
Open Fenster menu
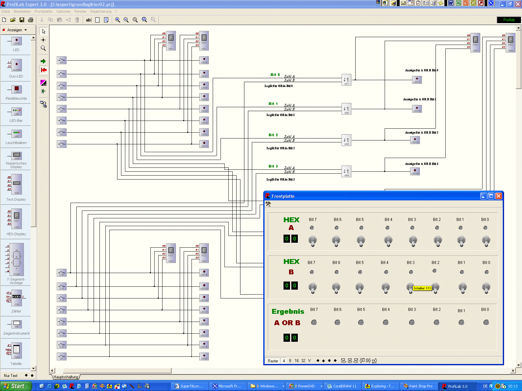[x=80, y=11]
